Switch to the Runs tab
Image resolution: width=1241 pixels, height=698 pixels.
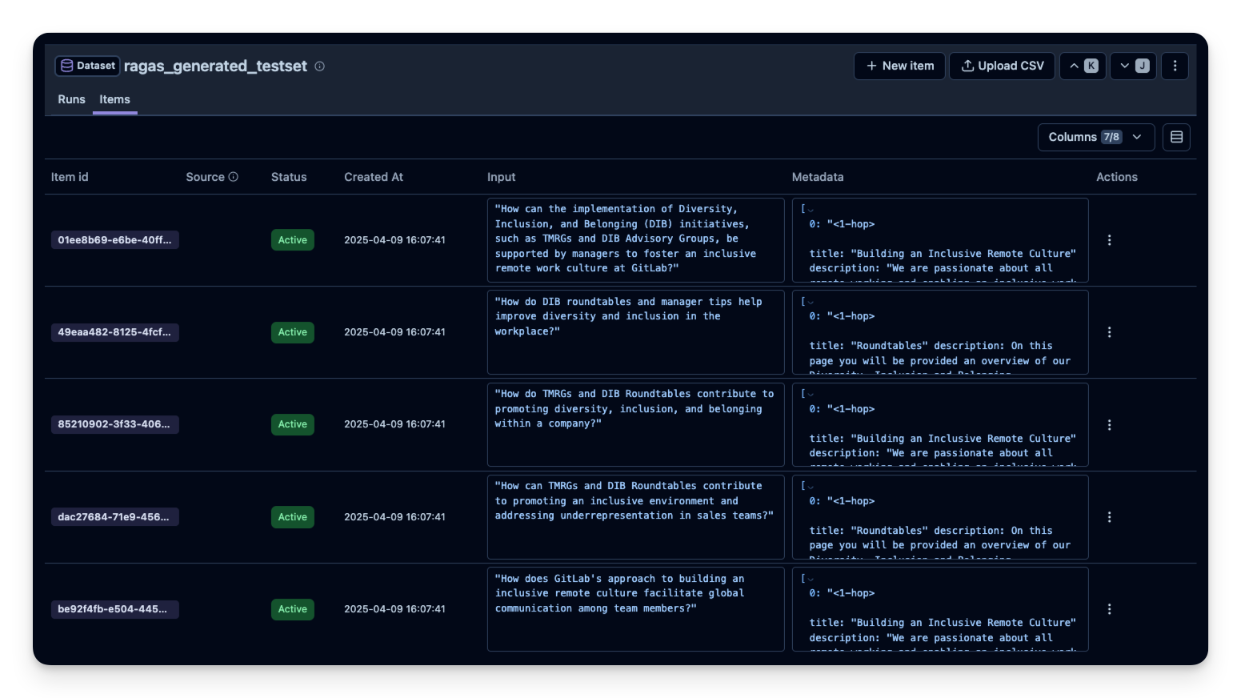tap(71, 99)
